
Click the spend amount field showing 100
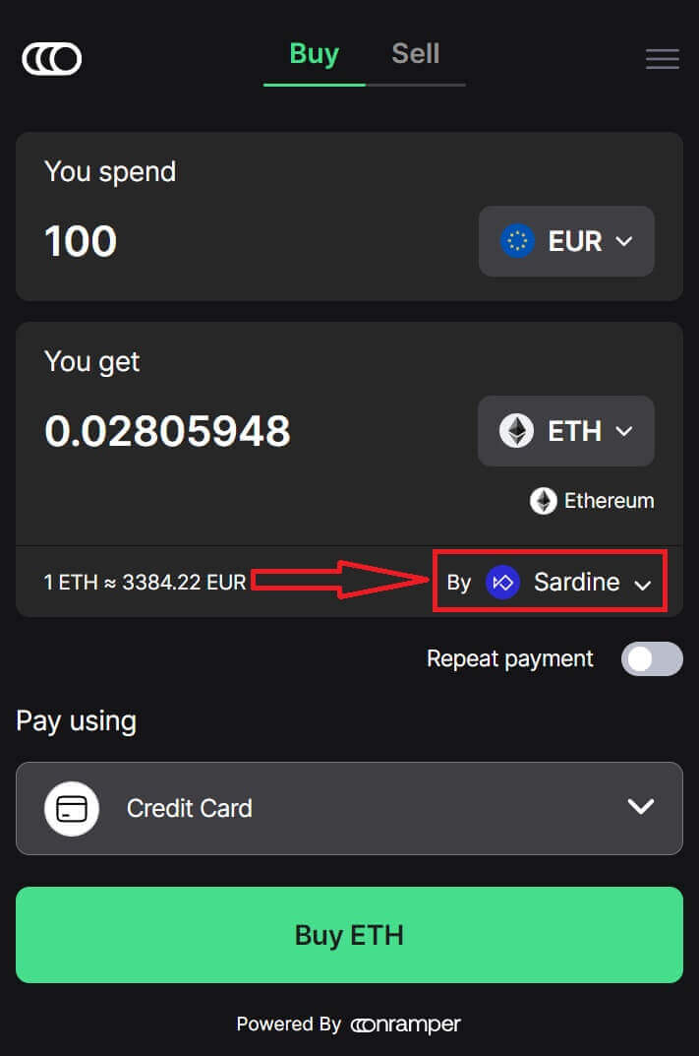coord(81,241)
